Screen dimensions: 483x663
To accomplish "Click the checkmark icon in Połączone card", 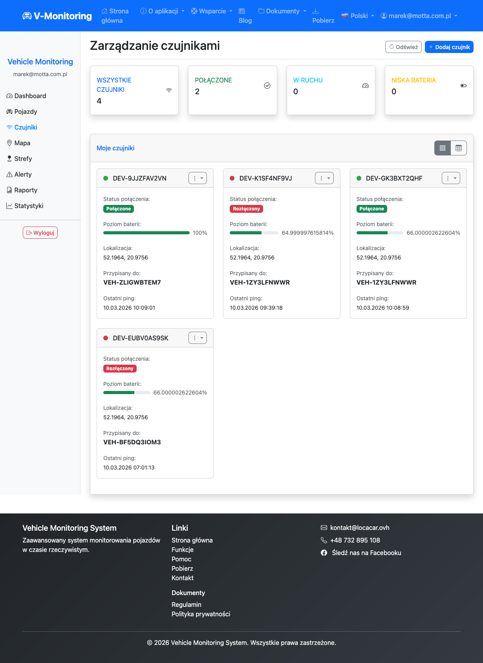I will [267, 86].
